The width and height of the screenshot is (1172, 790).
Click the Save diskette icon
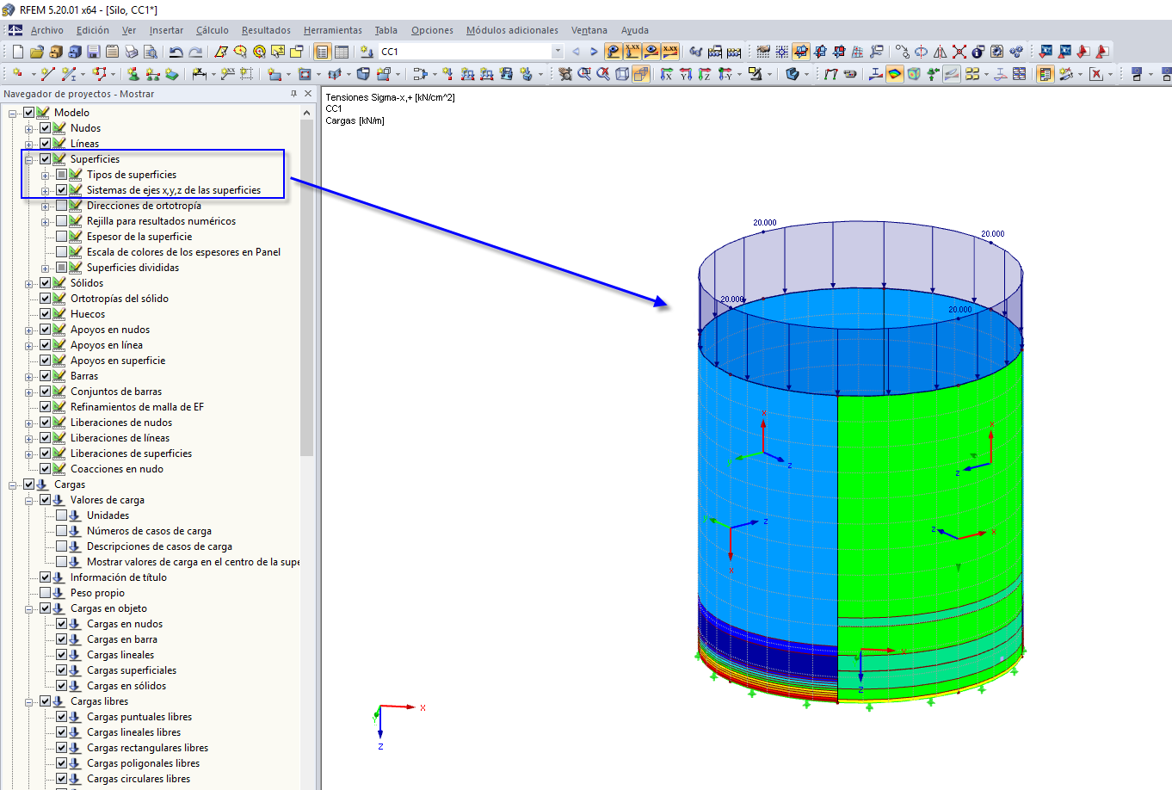pyautogui.click(x=94, y=52)
